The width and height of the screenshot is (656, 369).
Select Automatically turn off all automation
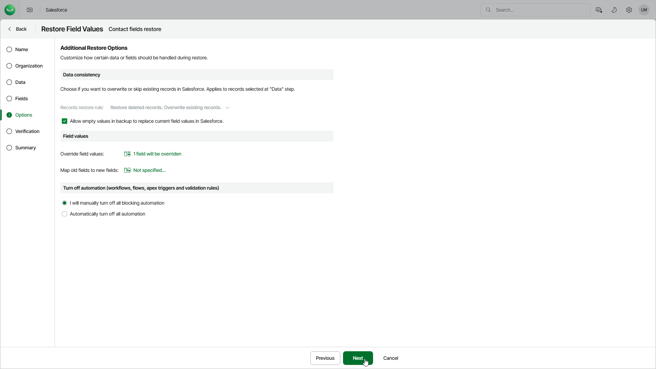[x=65, y=214]
